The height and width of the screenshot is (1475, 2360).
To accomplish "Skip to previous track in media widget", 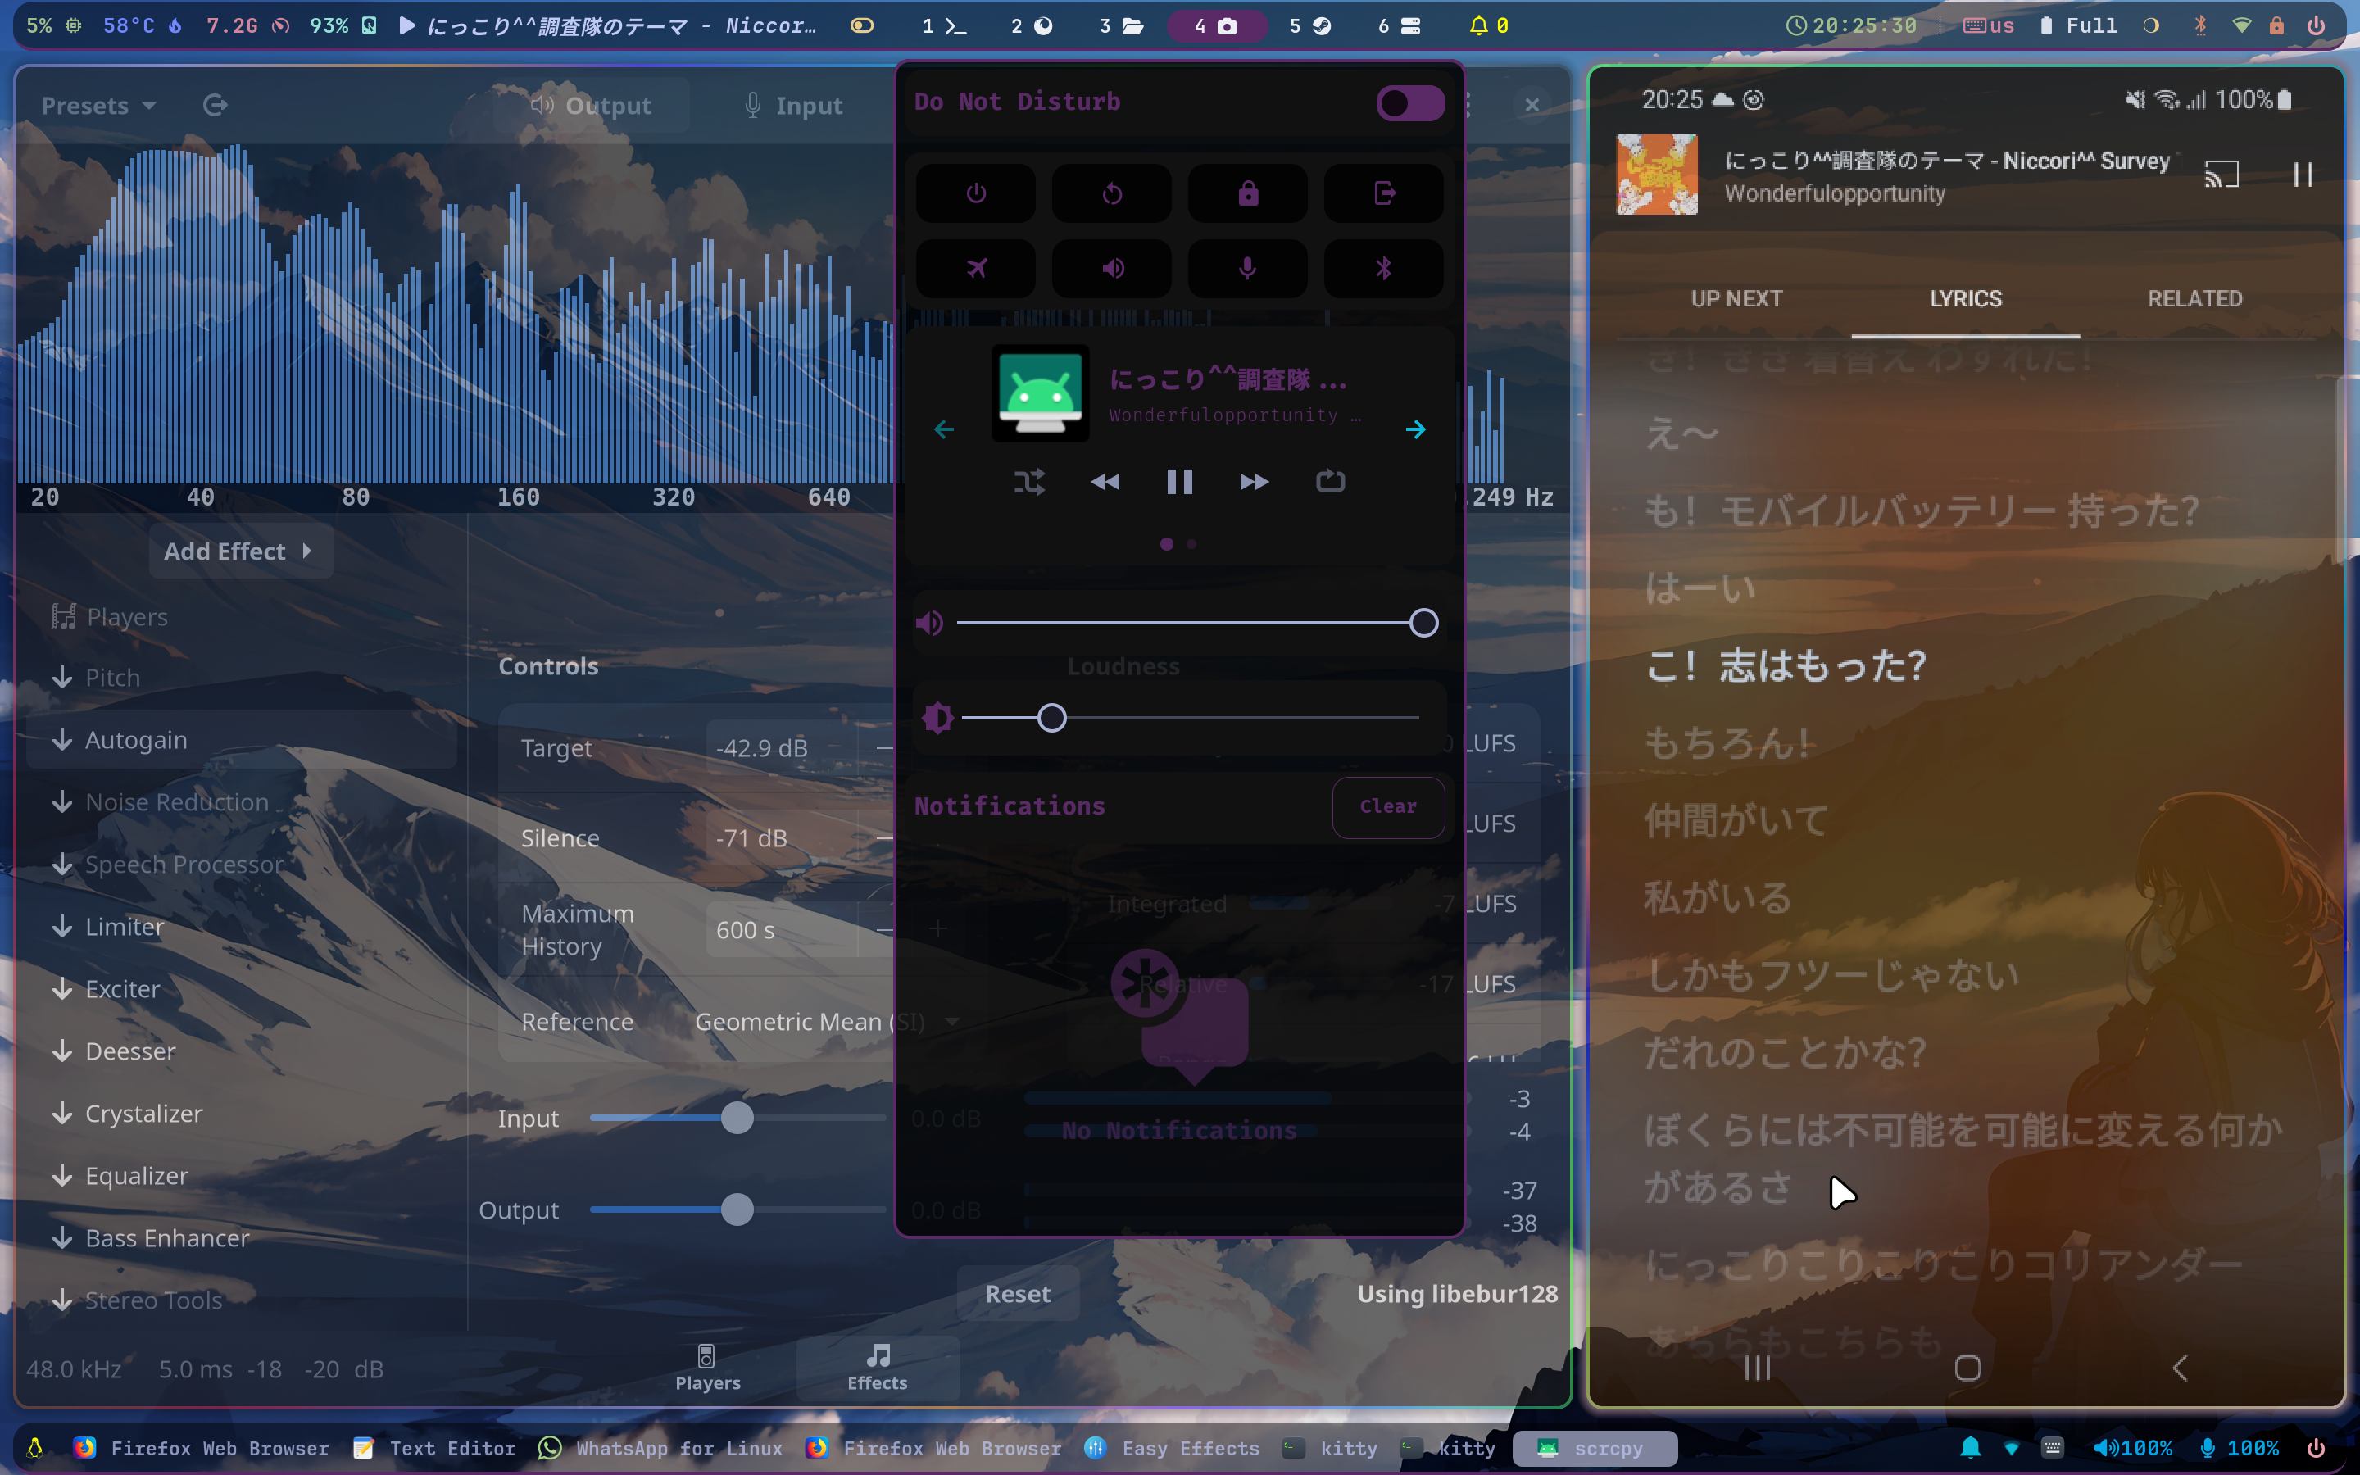I will (x=1105, y=482).
